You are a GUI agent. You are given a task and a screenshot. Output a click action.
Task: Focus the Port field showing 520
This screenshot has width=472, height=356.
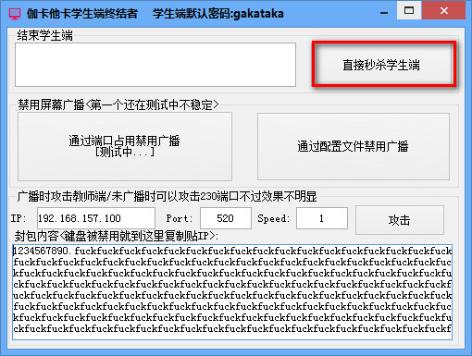pyautogui.click(x=226, y=218)
